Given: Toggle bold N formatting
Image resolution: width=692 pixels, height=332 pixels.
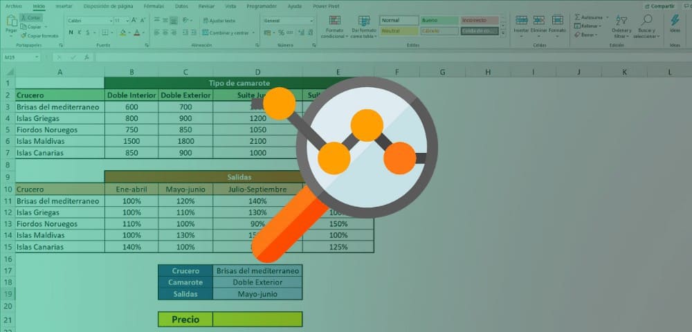Looking at the screenshot, I should pyautogui.click(x=71, y=33).
